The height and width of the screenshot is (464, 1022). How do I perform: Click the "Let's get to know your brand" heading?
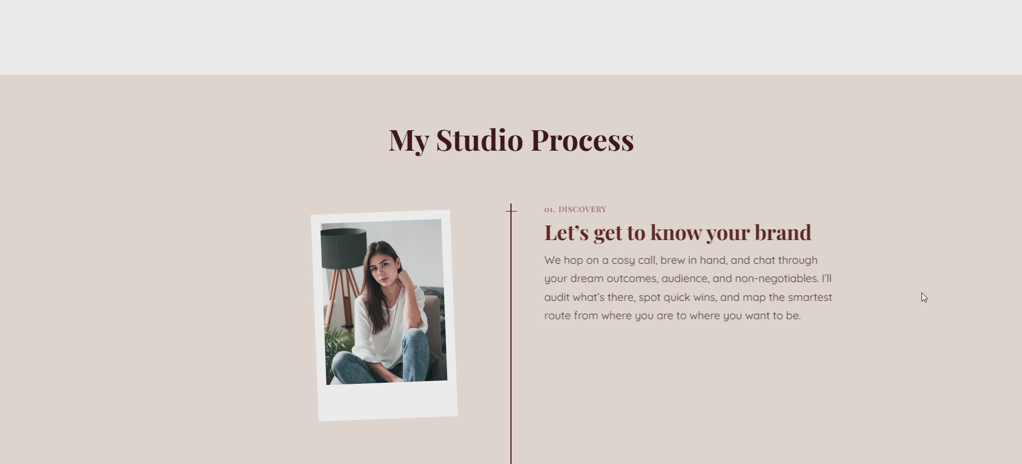coord(678,233)
